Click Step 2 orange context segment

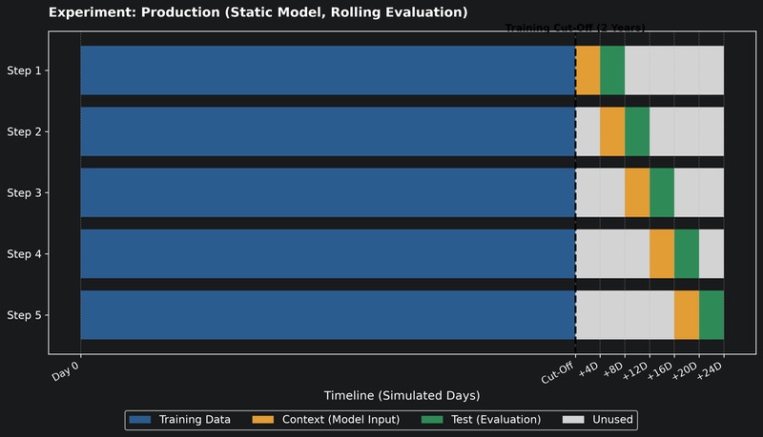[612, 131]
